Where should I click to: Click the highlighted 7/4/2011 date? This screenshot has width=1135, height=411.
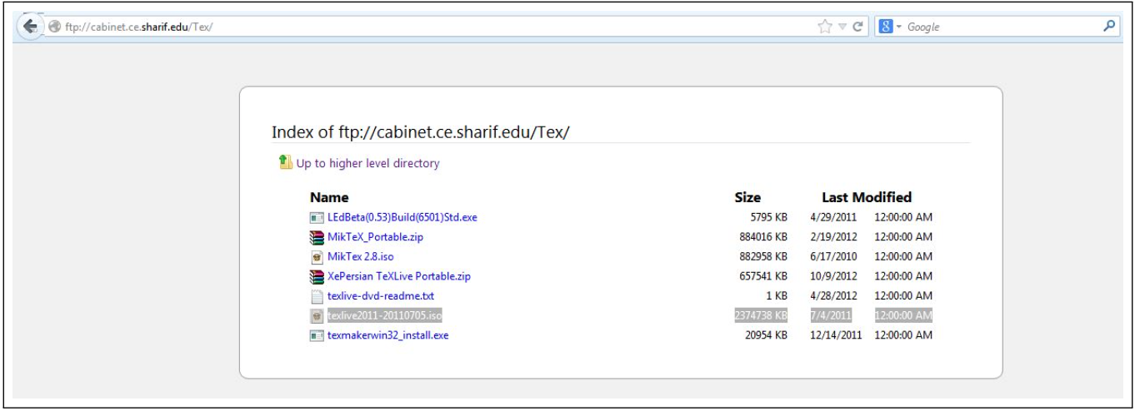(x=830, y=315)
